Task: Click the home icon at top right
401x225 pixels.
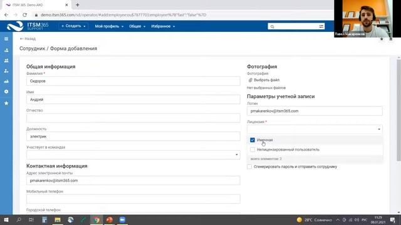Action: pyautogui.click(x=391, y=39)
